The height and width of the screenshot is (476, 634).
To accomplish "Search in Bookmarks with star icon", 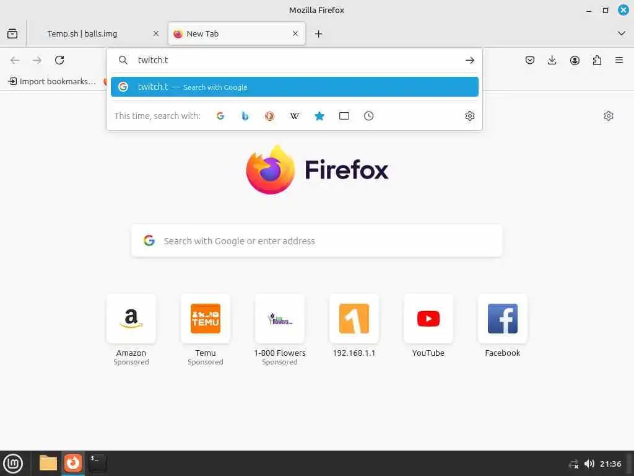I will tap(319, 116).
